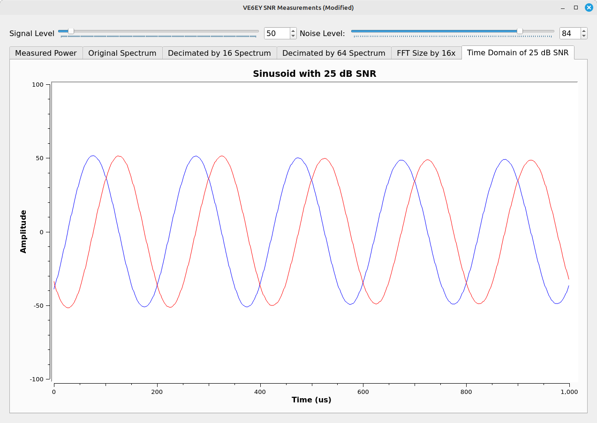Minimize the SNR Measurements window
Viewport: 597px width, 423px height.
(563, 7)
